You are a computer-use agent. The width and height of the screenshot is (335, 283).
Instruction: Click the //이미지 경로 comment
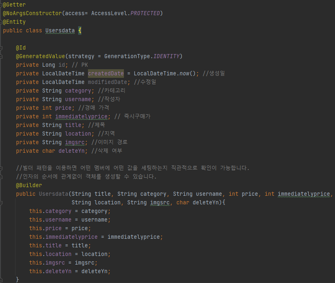109,142
